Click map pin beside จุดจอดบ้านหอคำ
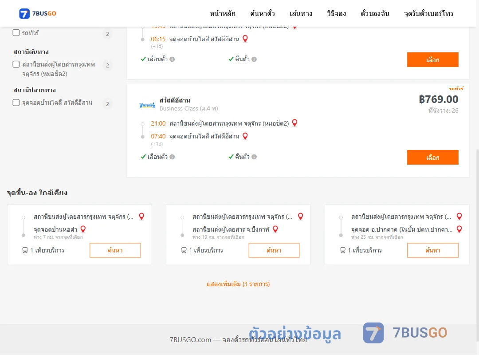Screen dimensions: 479x355 point(83,229)
